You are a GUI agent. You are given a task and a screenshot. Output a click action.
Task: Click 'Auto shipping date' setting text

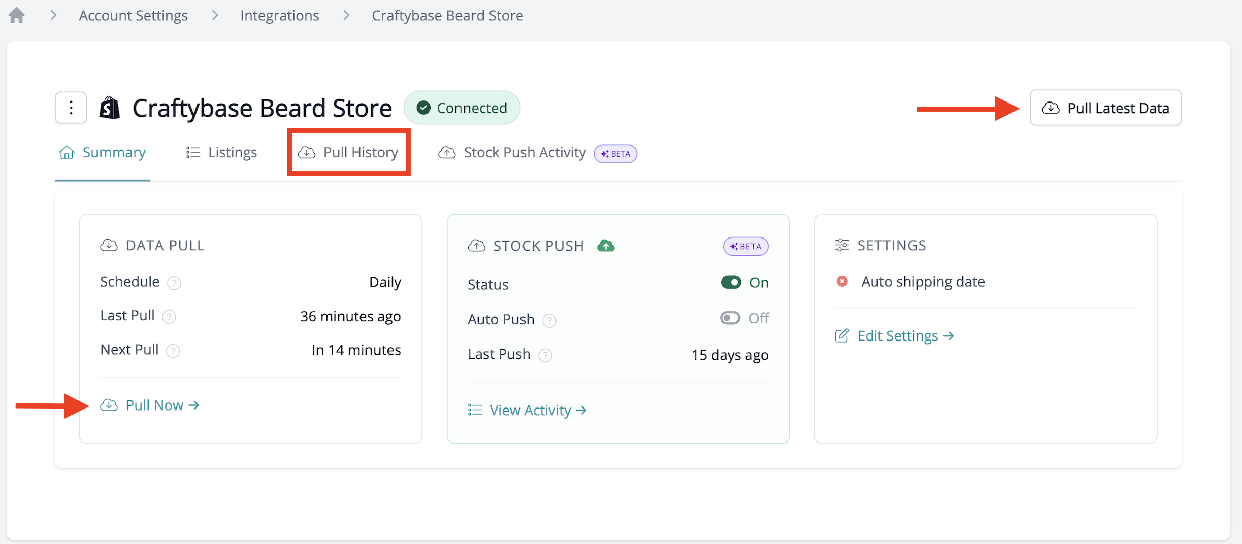(x=923, y=281)
